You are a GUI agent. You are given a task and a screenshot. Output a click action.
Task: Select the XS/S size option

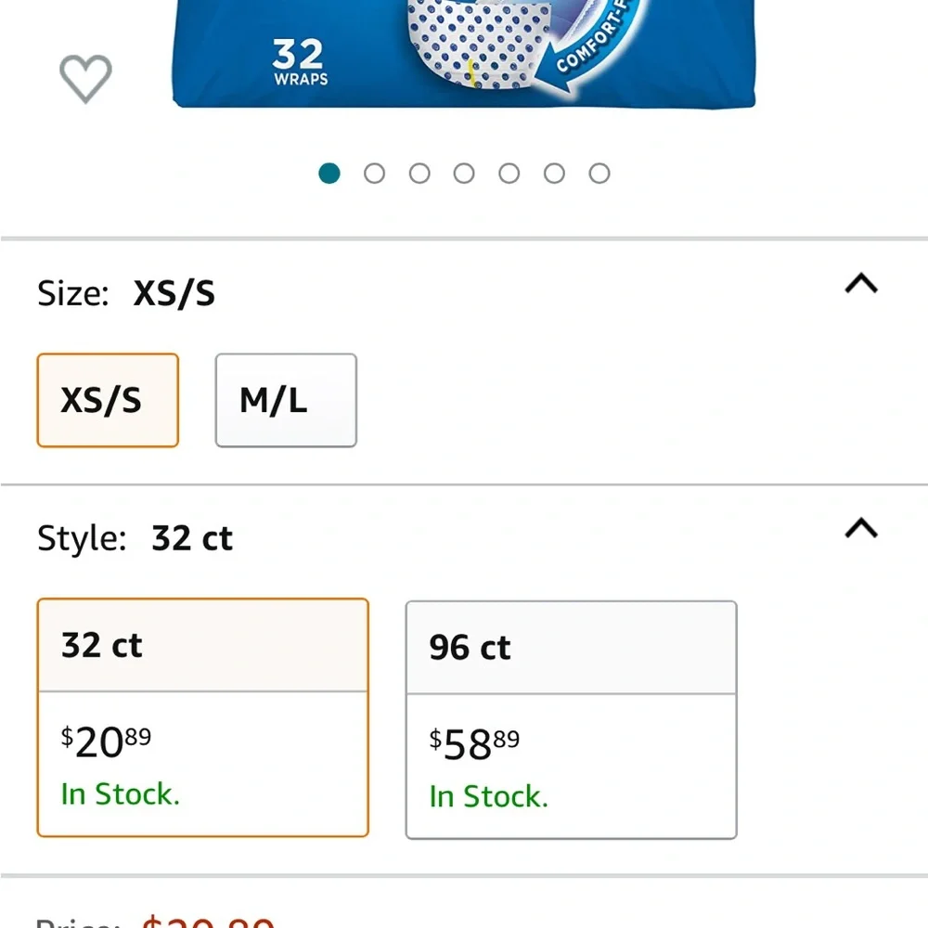pos(108,400)
